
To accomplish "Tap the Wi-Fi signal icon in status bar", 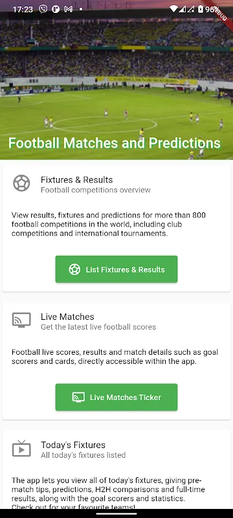I will pyautogui.click(x=173, y=9).
